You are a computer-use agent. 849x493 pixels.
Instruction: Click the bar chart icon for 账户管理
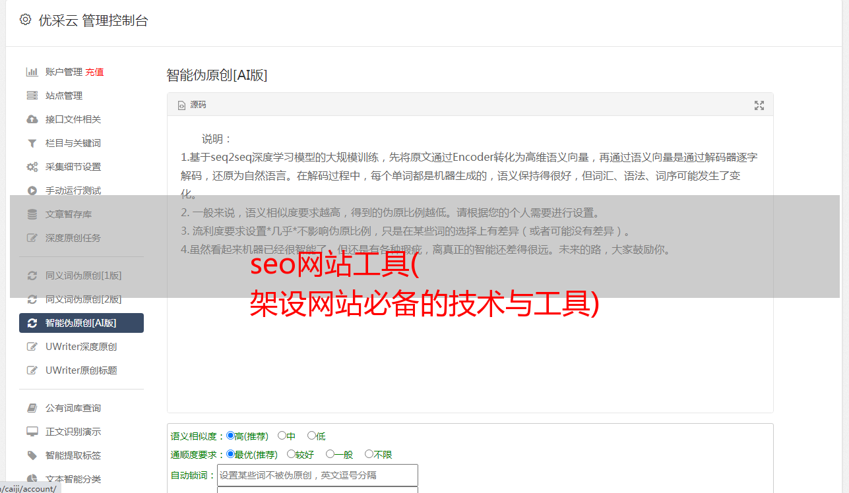32,72
